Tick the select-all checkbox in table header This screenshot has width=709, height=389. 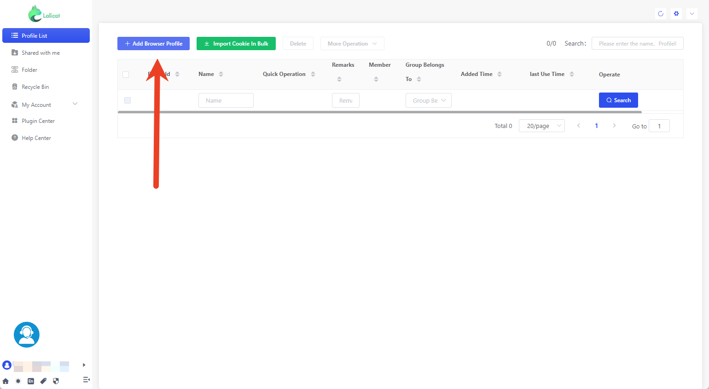(x=126, y=75)
